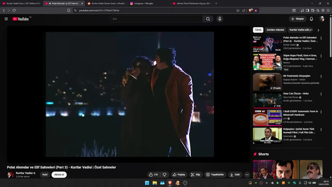Select the Kurtlar Vadisi adlı chip

click(301, 30)
